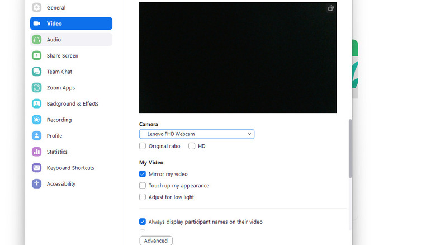
Task: Select the Recording label in sidebar
Action: (x=59, y=120)
